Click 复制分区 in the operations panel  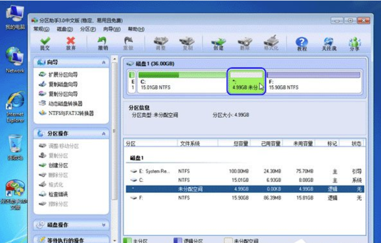(54, 155)
